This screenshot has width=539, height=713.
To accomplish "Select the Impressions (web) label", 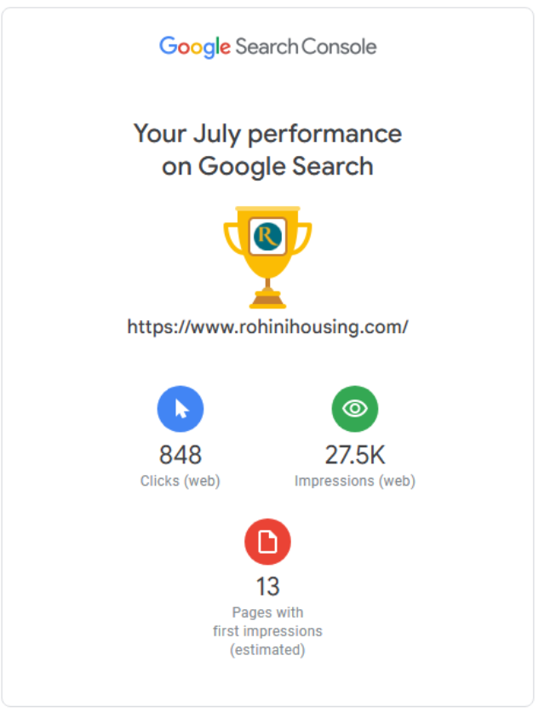I will tap(355, 480).
